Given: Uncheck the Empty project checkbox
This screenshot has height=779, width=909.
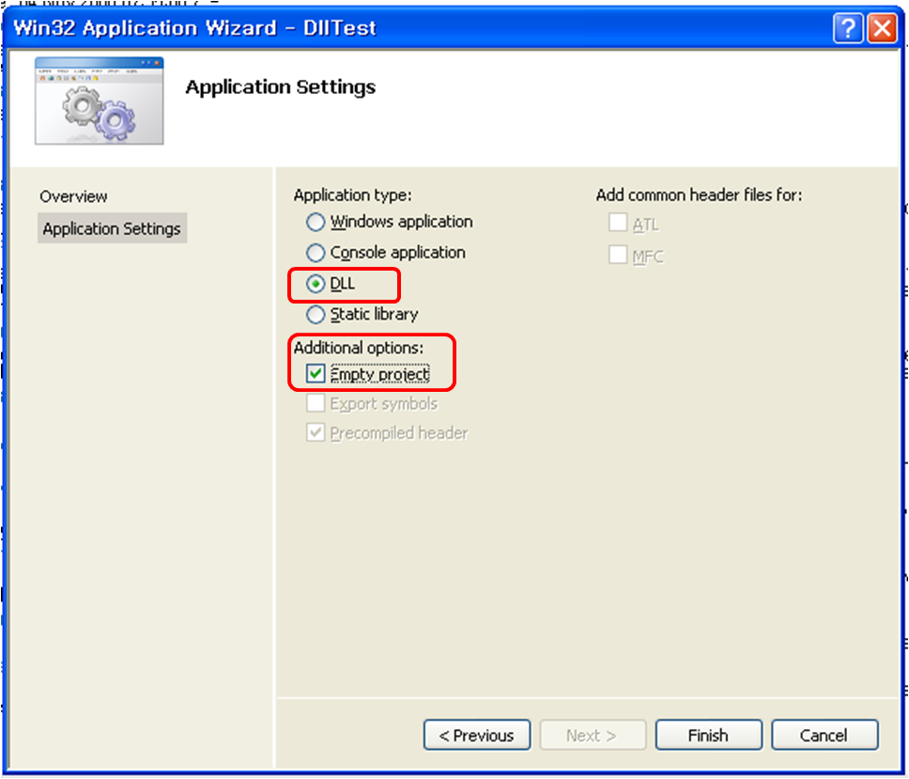Looking at the screenshot, I should [316, 374].
